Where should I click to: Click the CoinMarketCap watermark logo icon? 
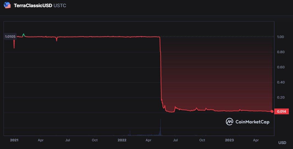point(229,121)
